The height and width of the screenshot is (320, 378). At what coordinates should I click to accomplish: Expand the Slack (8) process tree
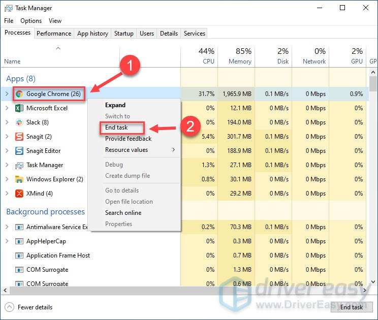pyautogui.click(x=7, y=122)
